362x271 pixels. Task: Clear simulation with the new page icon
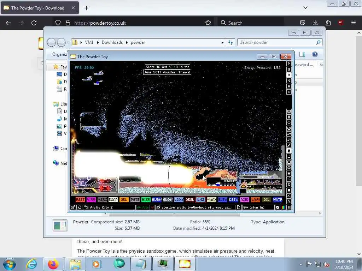[239, 207]
